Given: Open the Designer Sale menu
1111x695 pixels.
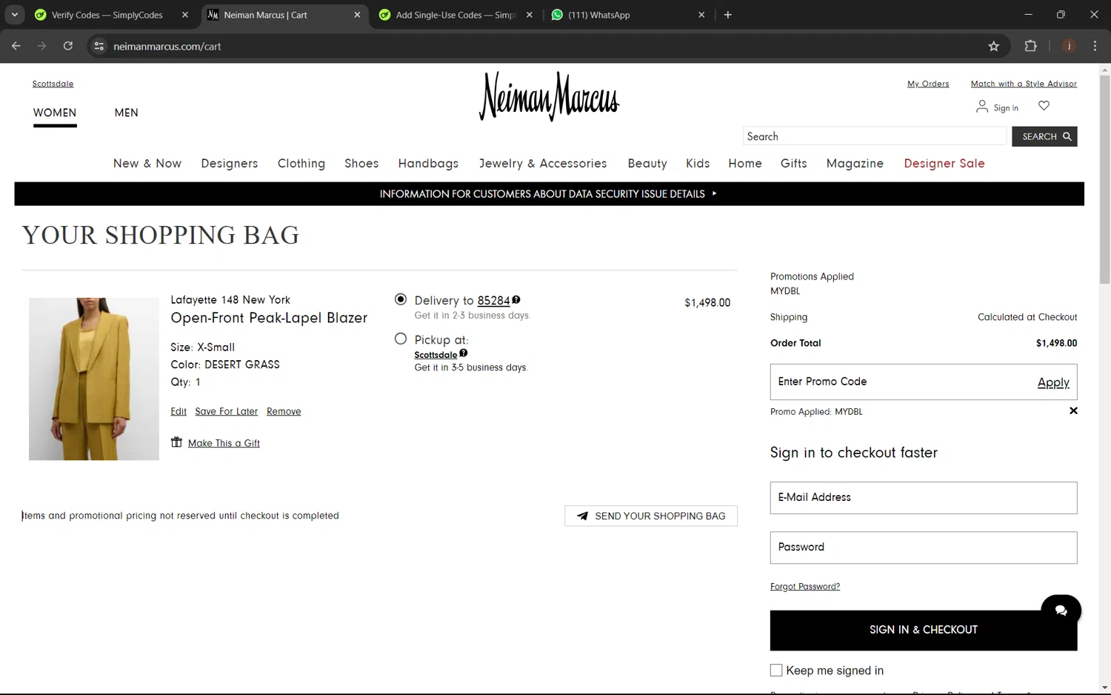Looking at the screenshot, I should pos(944,164).
